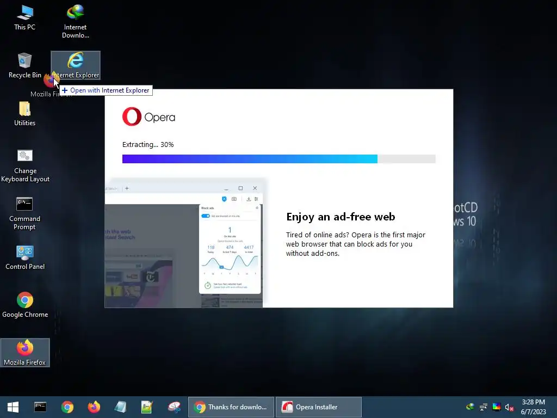Click the "Enjoy an ad-free web" heading

pyautogui.click(x=341, y=217)
